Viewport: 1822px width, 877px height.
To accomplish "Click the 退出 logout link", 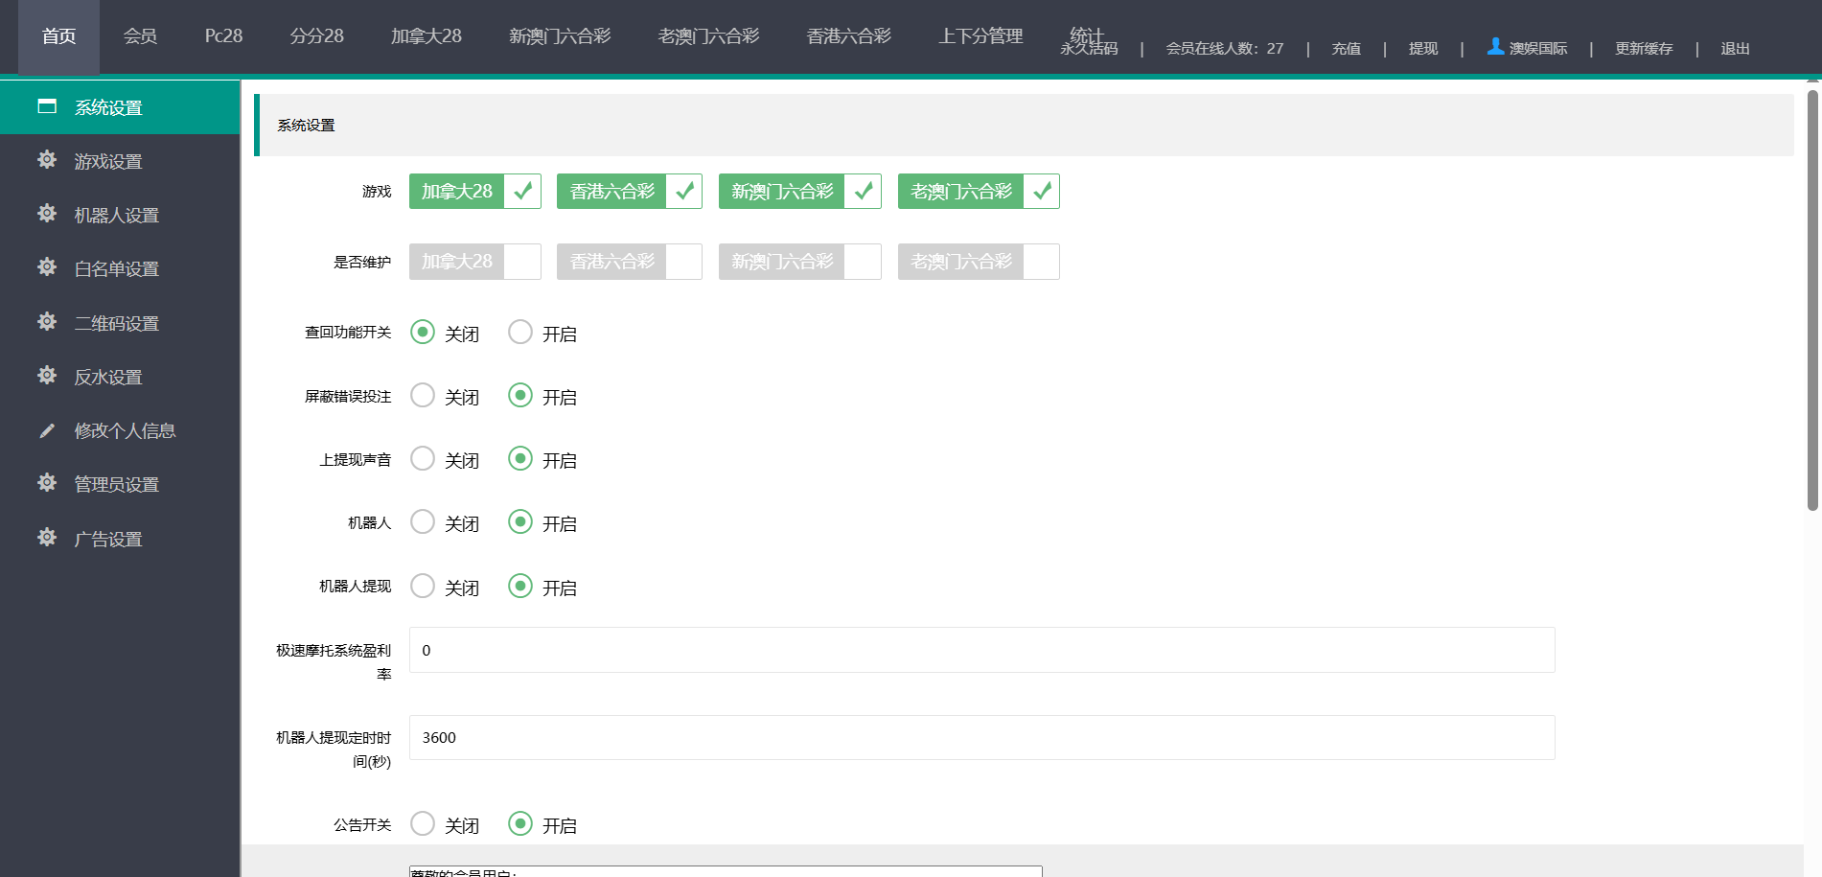I will tap(1734, 49).
